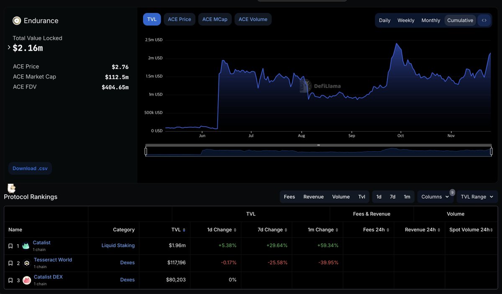The height and width of the screenshot is (294, 502).
Task: Click the ACE Price $2.76 value
Action: pyautogui.click(x=120, y=67)
